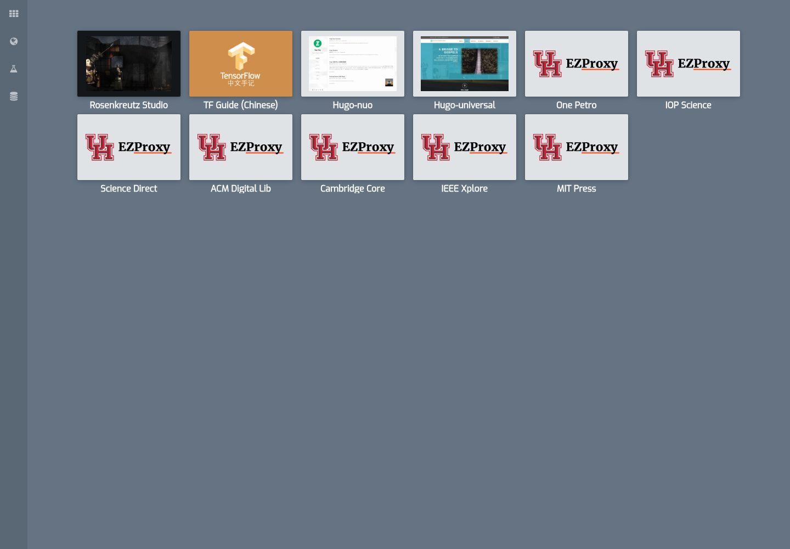Open the database icon in the sidebar

(x=14, y=96)
